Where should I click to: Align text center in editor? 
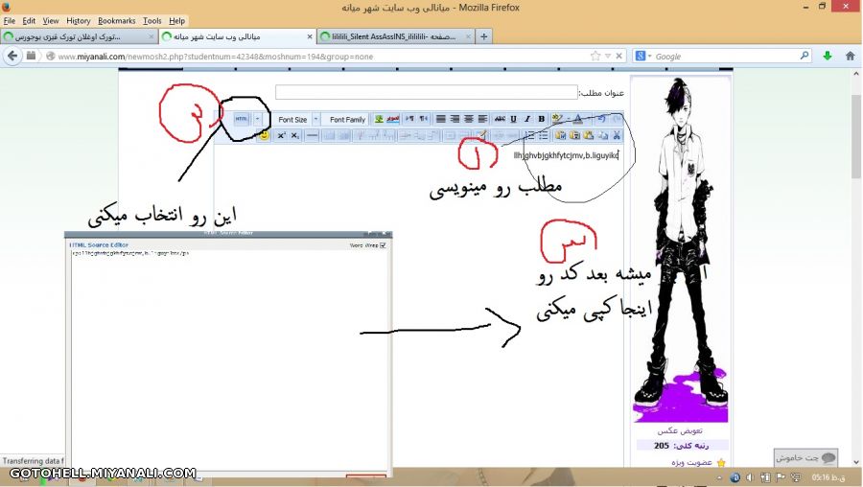coord(469,119)
